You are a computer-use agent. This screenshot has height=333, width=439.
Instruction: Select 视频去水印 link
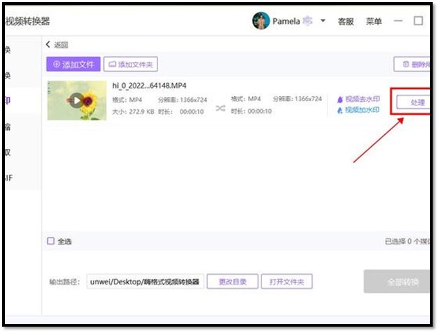coord(359,99)
